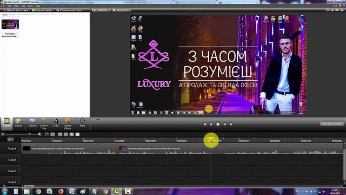Open the folder explorer on taskbar
Image resolution: width=346 pixels, height=195 pixels.
pyautogui.click(x=26, y=191)
